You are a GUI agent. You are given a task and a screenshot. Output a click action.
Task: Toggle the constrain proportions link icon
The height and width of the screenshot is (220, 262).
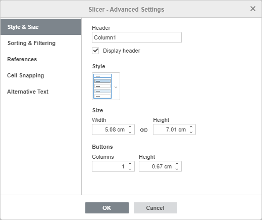(x=144, y=130)
